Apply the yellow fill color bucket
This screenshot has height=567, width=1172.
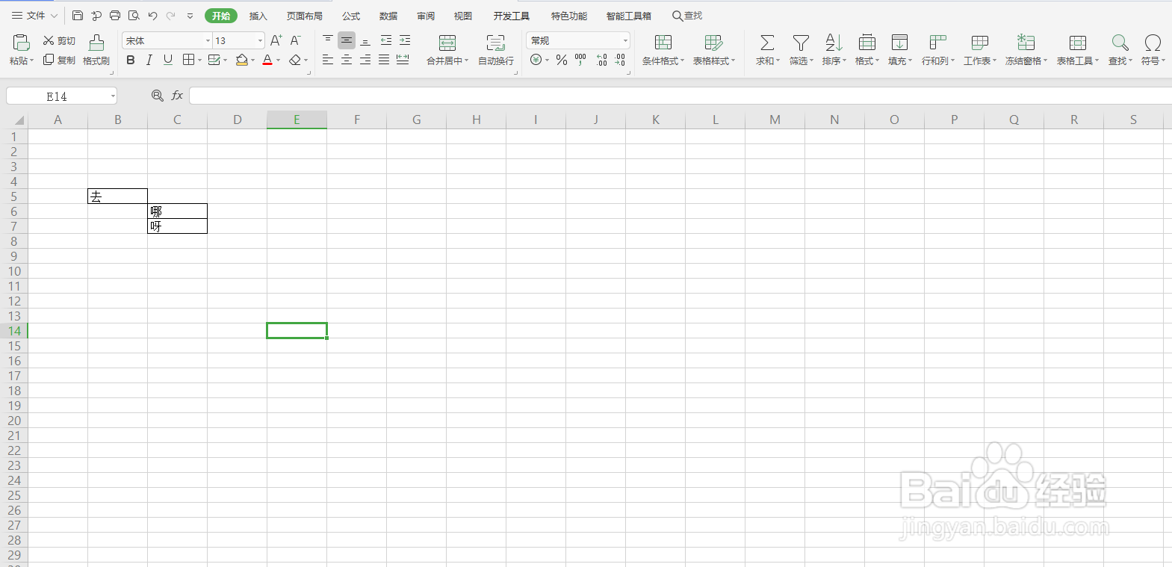(x=241, y=60)
